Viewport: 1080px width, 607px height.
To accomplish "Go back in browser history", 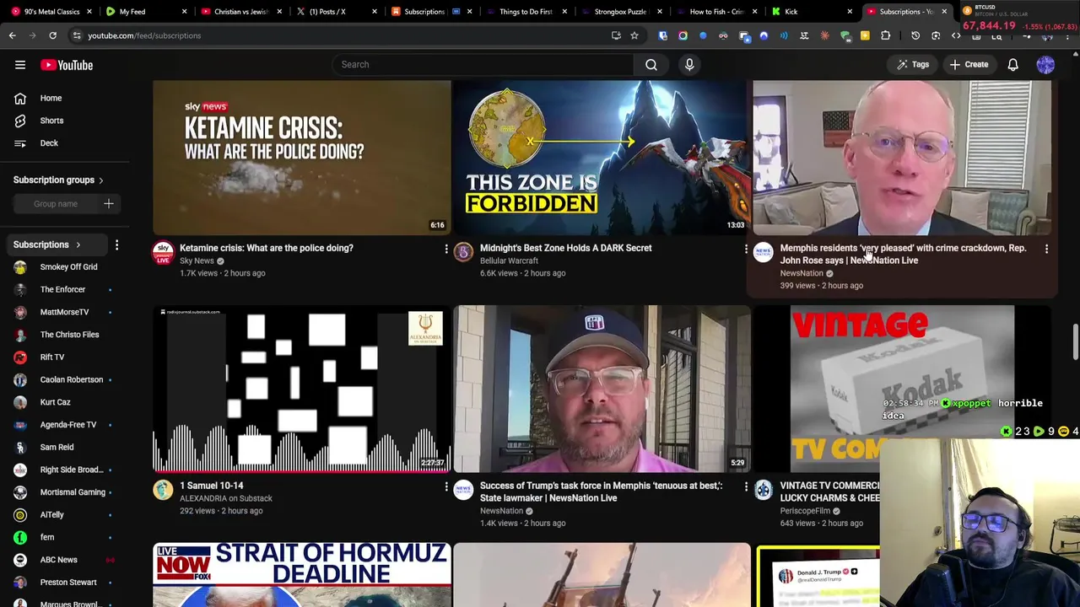I will click(x=12, y=35).
